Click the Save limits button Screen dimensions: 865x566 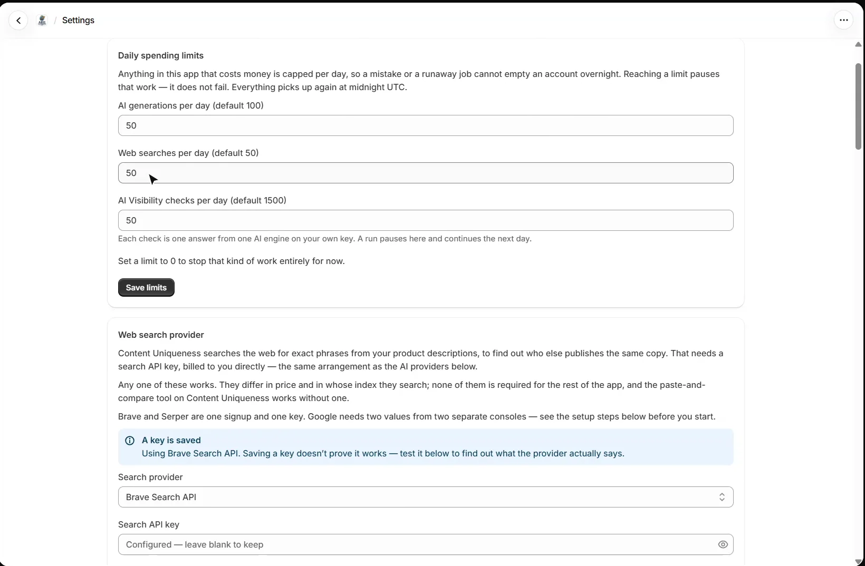[146, 288]
